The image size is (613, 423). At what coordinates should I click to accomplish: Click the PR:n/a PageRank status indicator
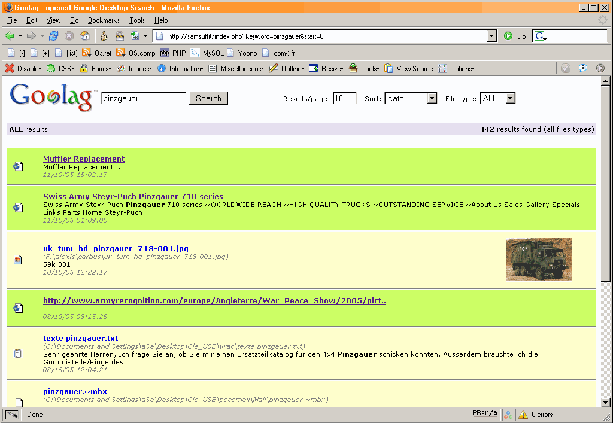pyautogui.click(x=485, y=415)
